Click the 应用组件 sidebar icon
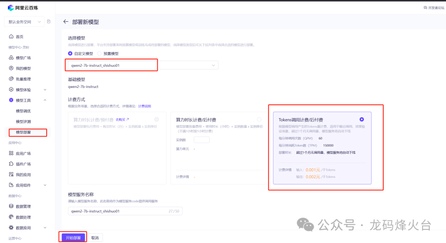 tap(11, 185)
